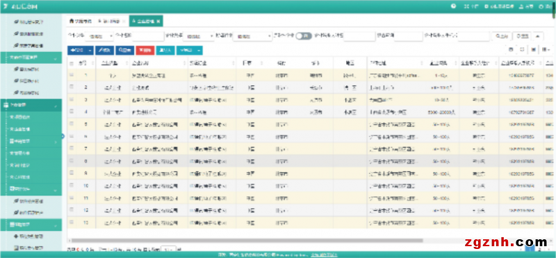Click the card view toggle icon above the table
Image resolution: width=556 pixels, height=258 pixels.
pos(533,50)
